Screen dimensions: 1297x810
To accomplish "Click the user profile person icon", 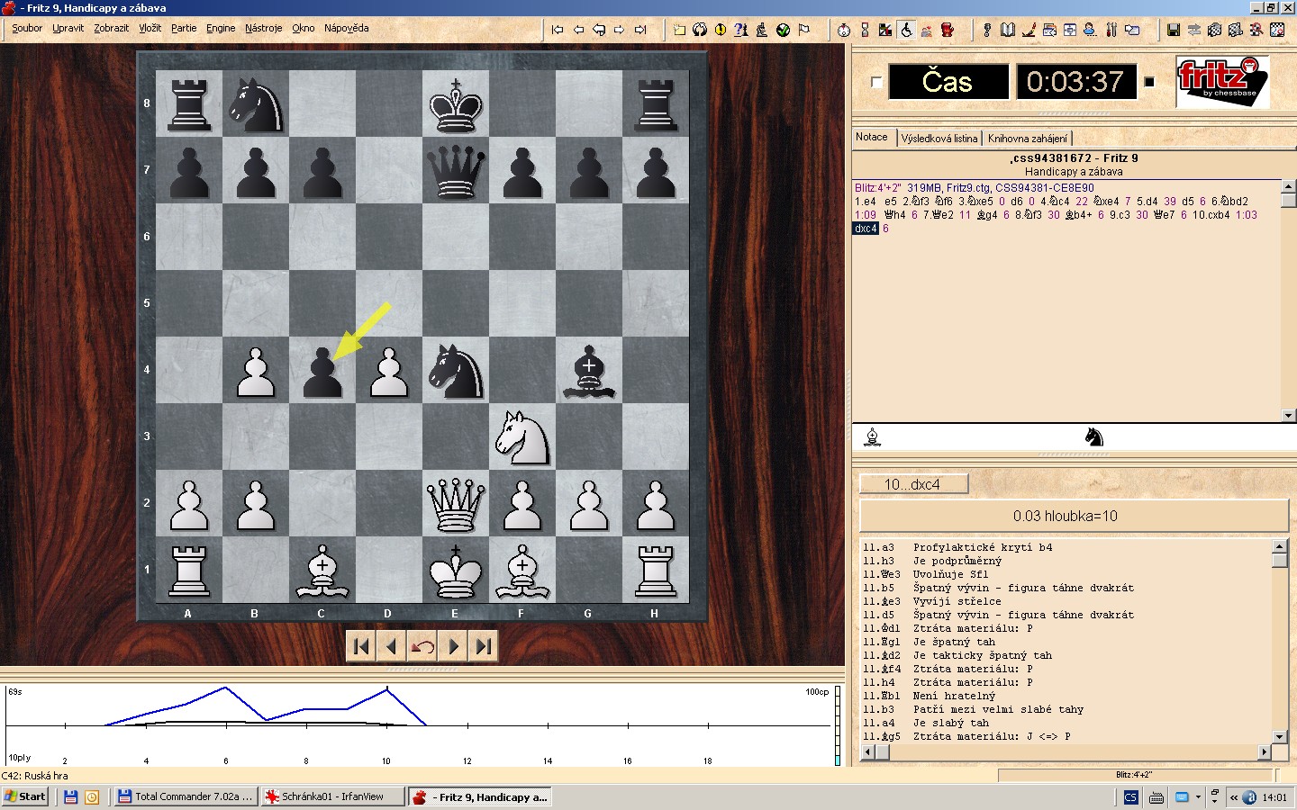I will (1090, 30).
